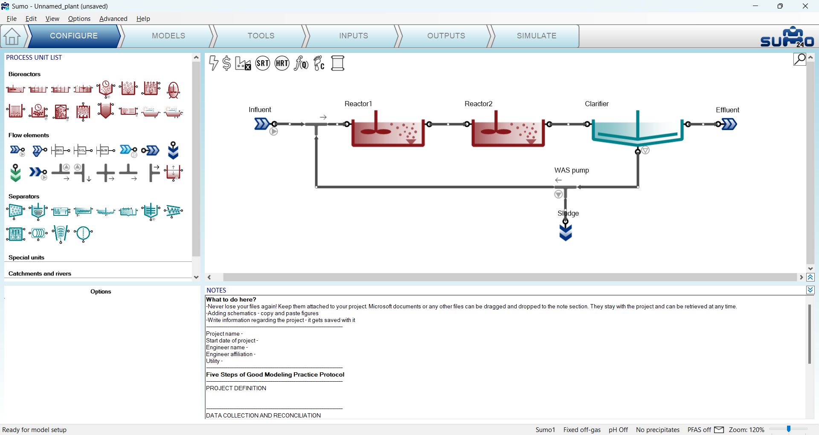The image size is (819, 435).
Task: Open the Help menu
Action: click(143, 19)
